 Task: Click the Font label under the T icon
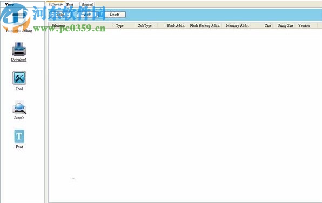pos(19,147)
